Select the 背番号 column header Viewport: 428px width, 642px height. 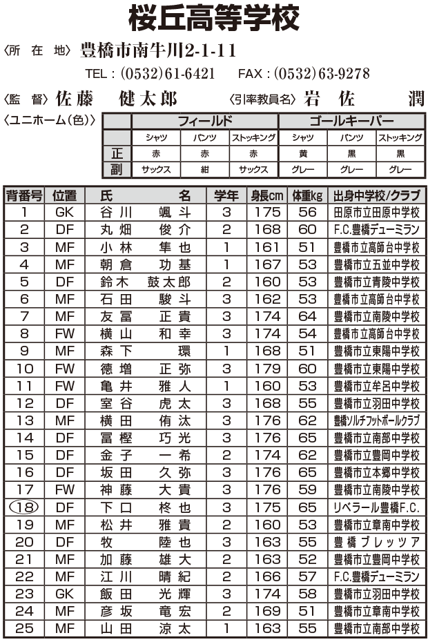pyautogui.click(x=24, y=195)
